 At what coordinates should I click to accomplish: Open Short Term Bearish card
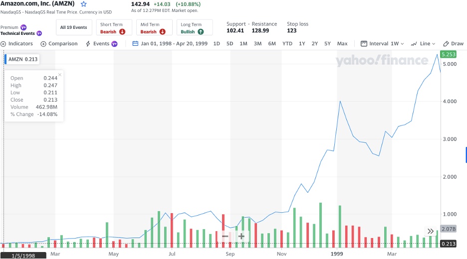pos(114,27)
